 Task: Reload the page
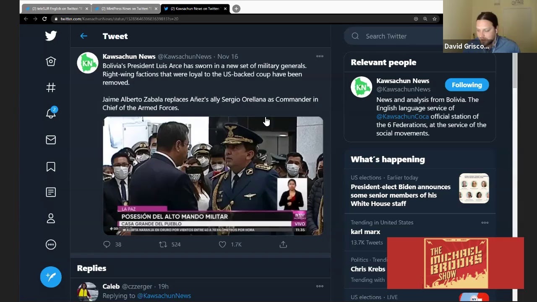44,19
